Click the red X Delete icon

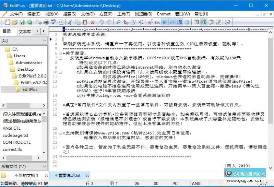(x=93, y=22)
